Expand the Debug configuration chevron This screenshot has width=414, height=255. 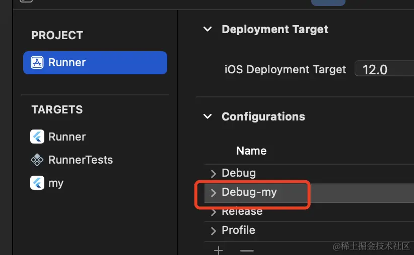point(213,173)
